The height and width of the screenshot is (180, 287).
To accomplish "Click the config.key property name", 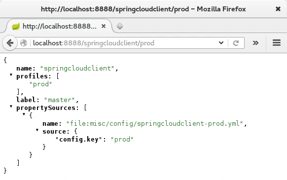I will [x=79, y=140].
